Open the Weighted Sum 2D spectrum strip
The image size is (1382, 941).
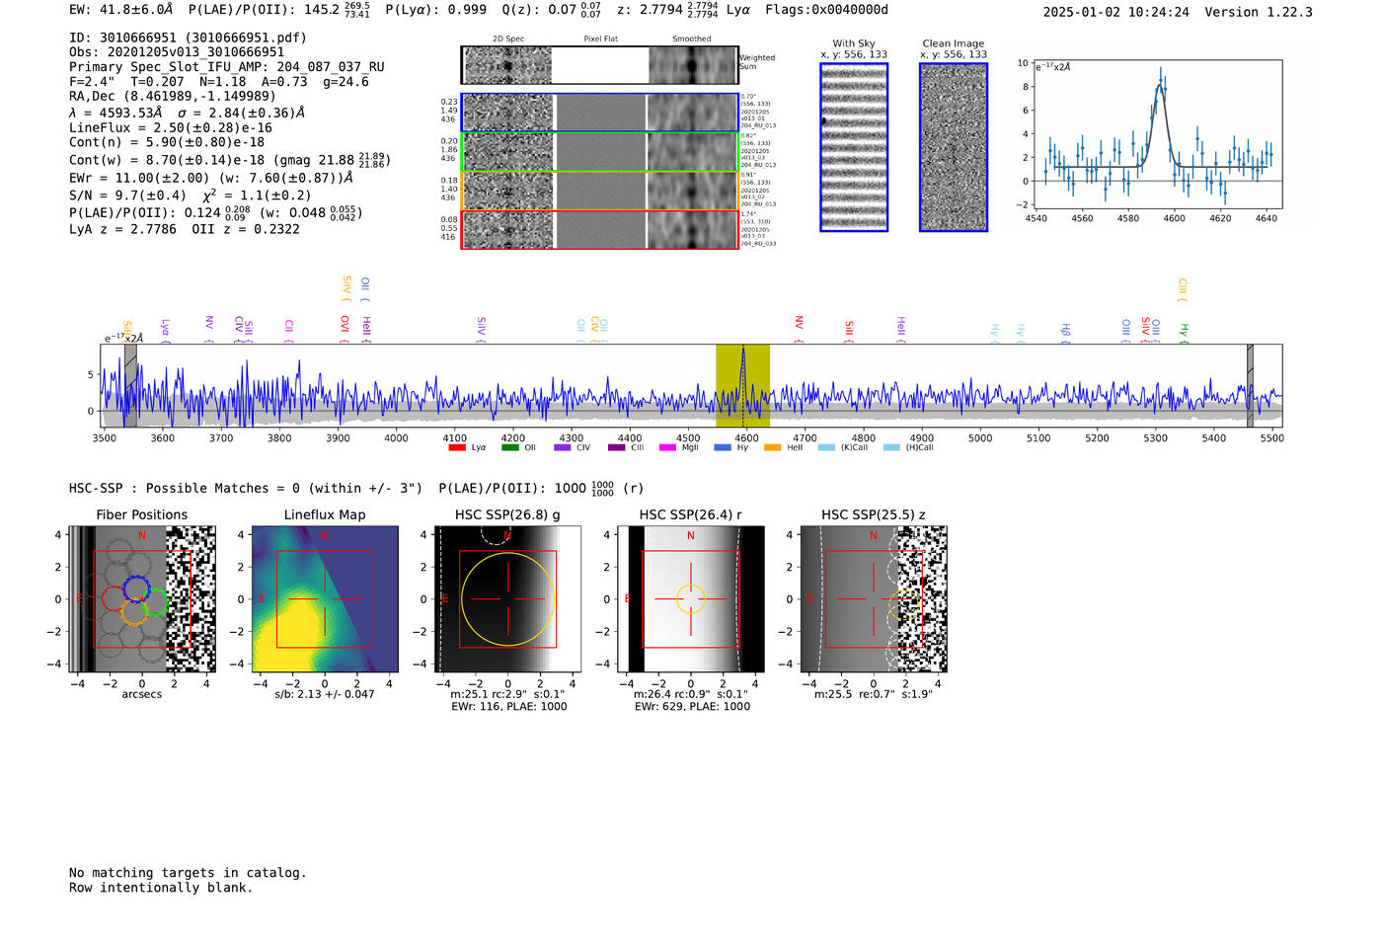pyautogui.click(x=599, y=65)
